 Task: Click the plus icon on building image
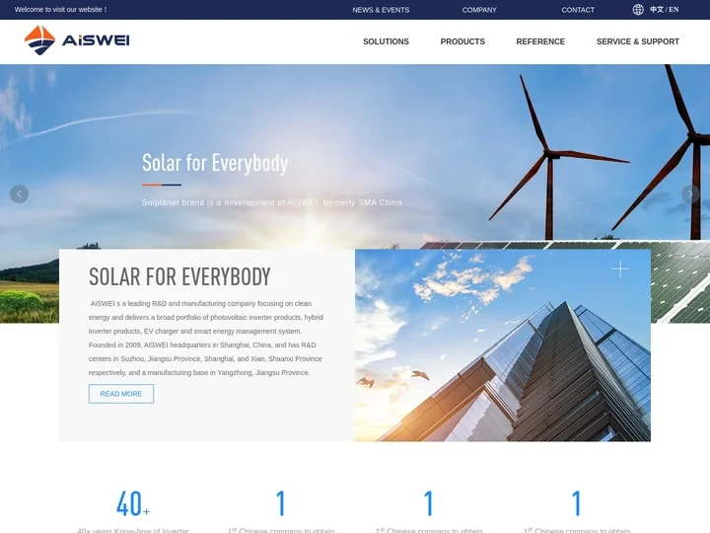pos(620,268)
